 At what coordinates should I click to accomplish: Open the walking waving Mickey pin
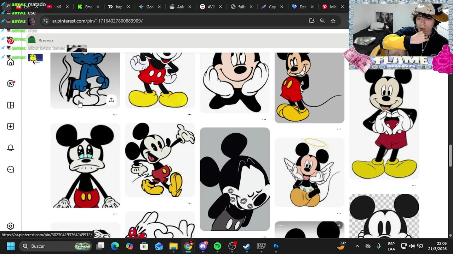(x=160, y=160)
